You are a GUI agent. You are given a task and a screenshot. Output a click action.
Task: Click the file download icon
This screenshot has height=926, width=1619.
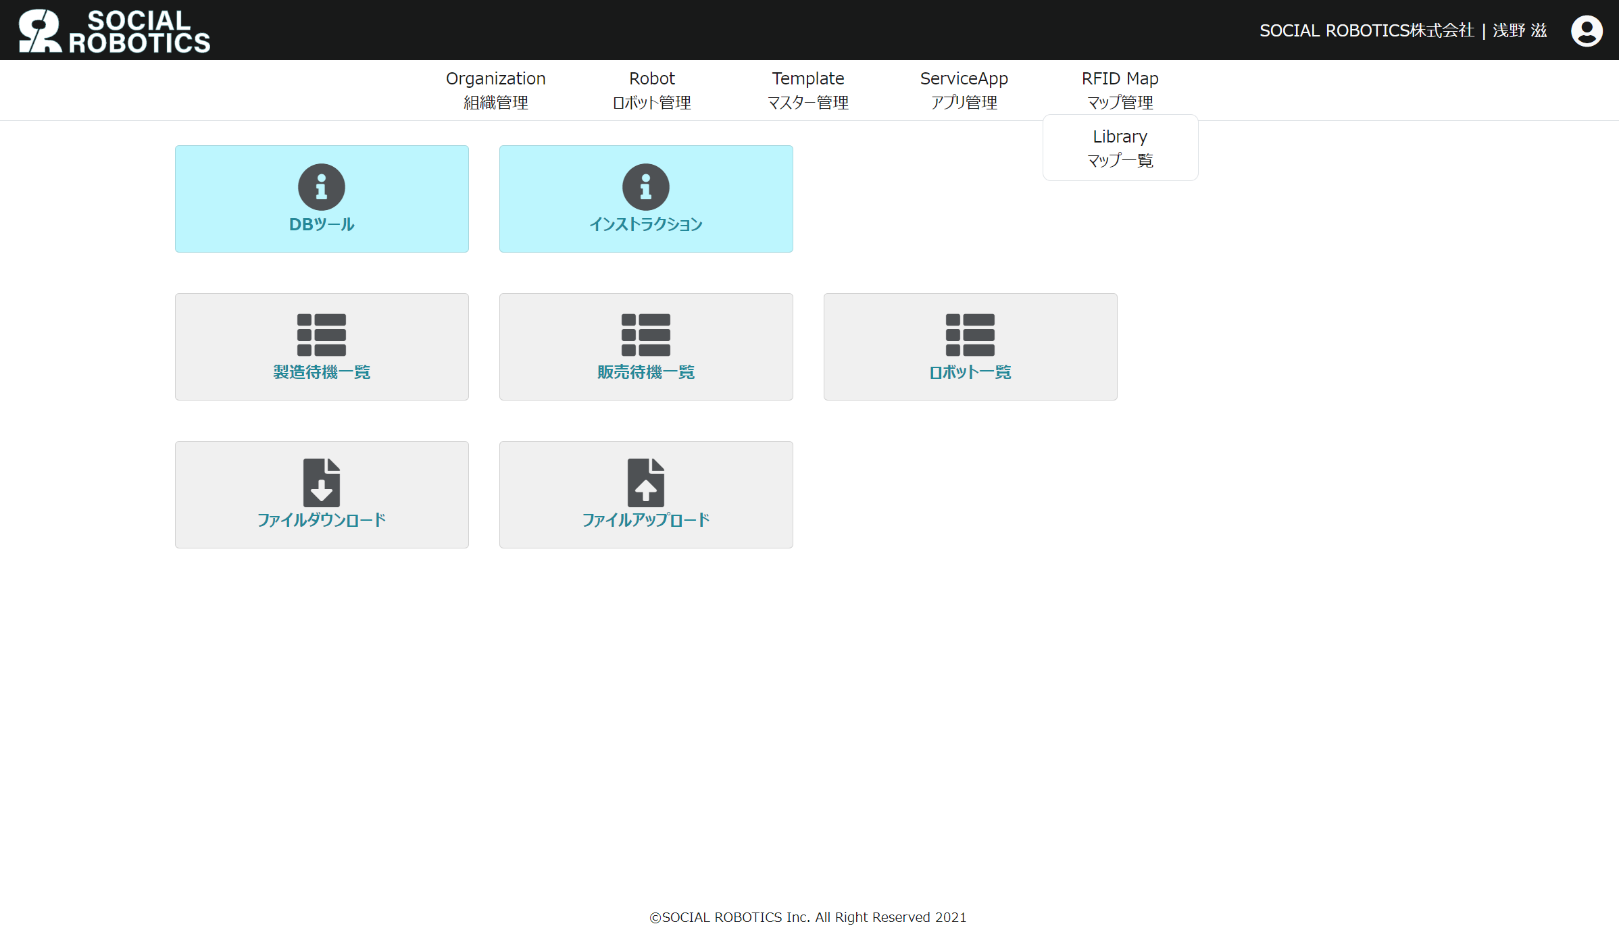click(x=322, y=482)
